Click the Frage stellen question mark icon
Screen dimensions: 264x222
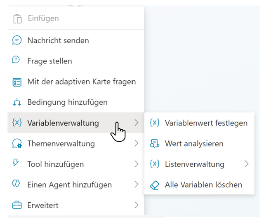click(x=16, y=60)
